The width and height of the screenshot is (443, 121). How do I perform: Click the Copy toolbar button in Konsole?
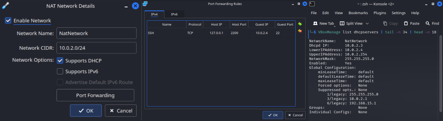pos(390,23)
